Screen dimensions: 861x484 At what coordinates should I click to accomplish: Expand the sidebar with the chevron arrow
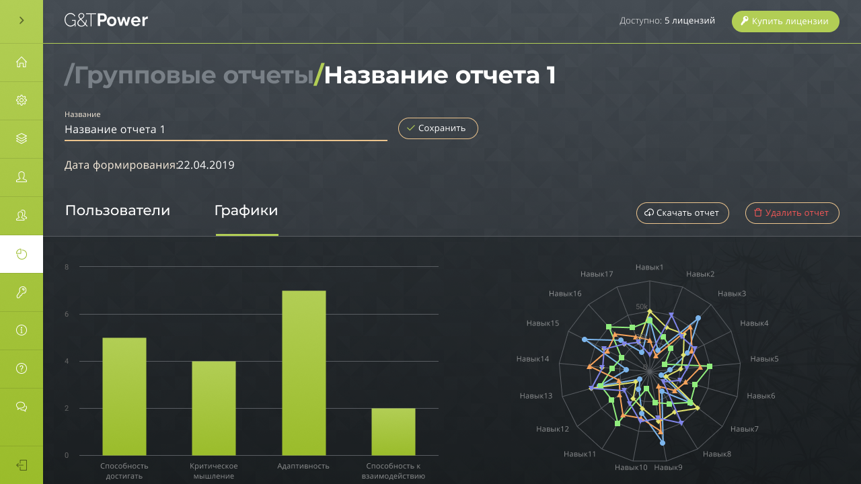pyautogui.click(x=22, y=21)
